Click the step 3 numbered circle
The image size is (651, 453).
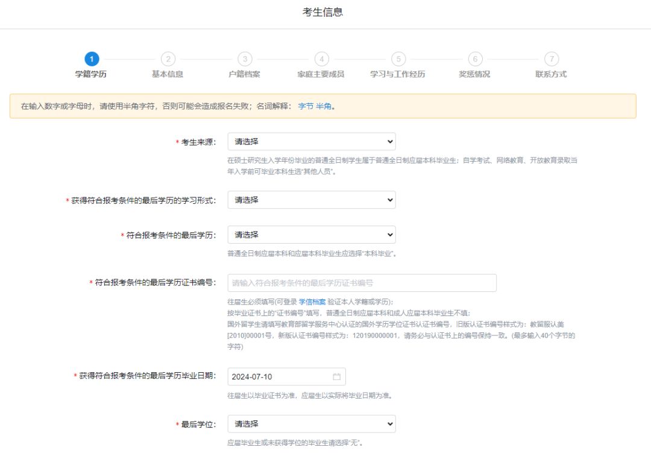coord(244,59)
